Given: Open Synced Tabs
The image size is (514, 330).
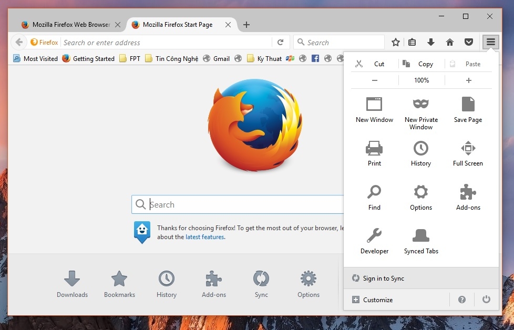Looking at the screenshot, I should coord(421,241).
